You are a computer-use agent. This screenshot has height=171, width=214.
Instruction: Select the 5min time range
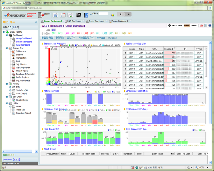180,25
